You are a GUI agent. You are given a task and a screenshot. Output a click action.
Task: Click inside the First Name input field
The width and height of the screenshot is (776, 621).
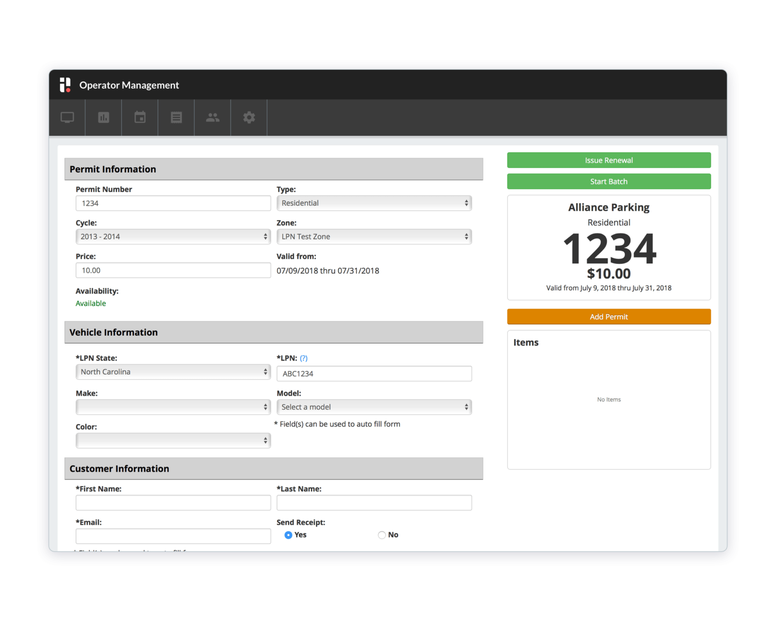coord(173,503)
